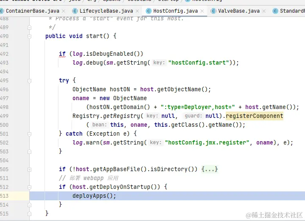This screenshot has height=221, width=305.
Task: Switch to LifecycleBase.java tab
Action: [106, 11]
